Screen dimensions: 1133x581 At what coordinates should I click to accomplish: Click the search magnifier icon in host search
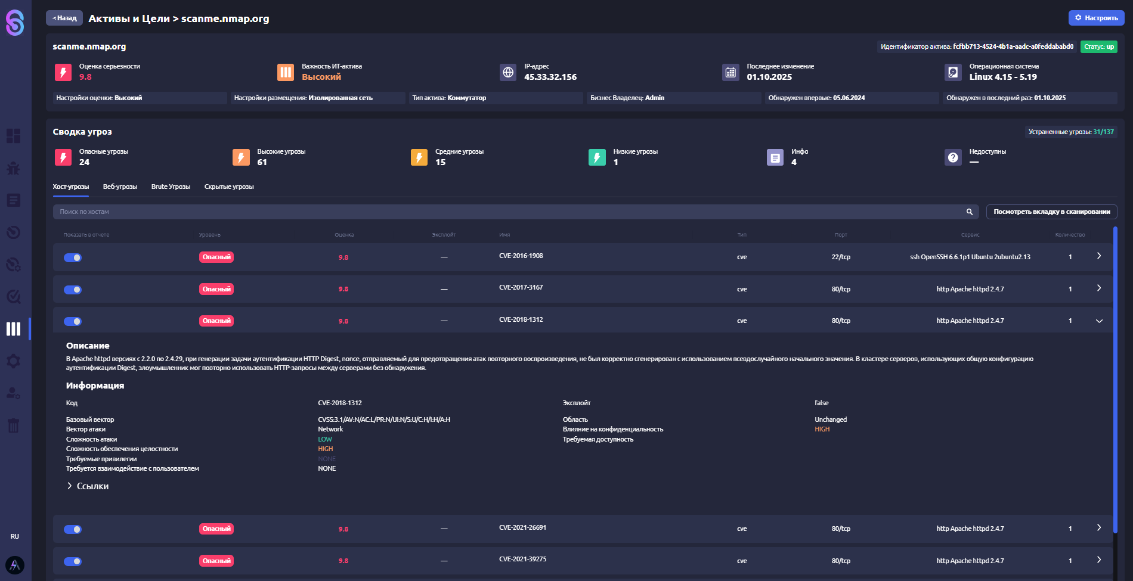[969, 212]
